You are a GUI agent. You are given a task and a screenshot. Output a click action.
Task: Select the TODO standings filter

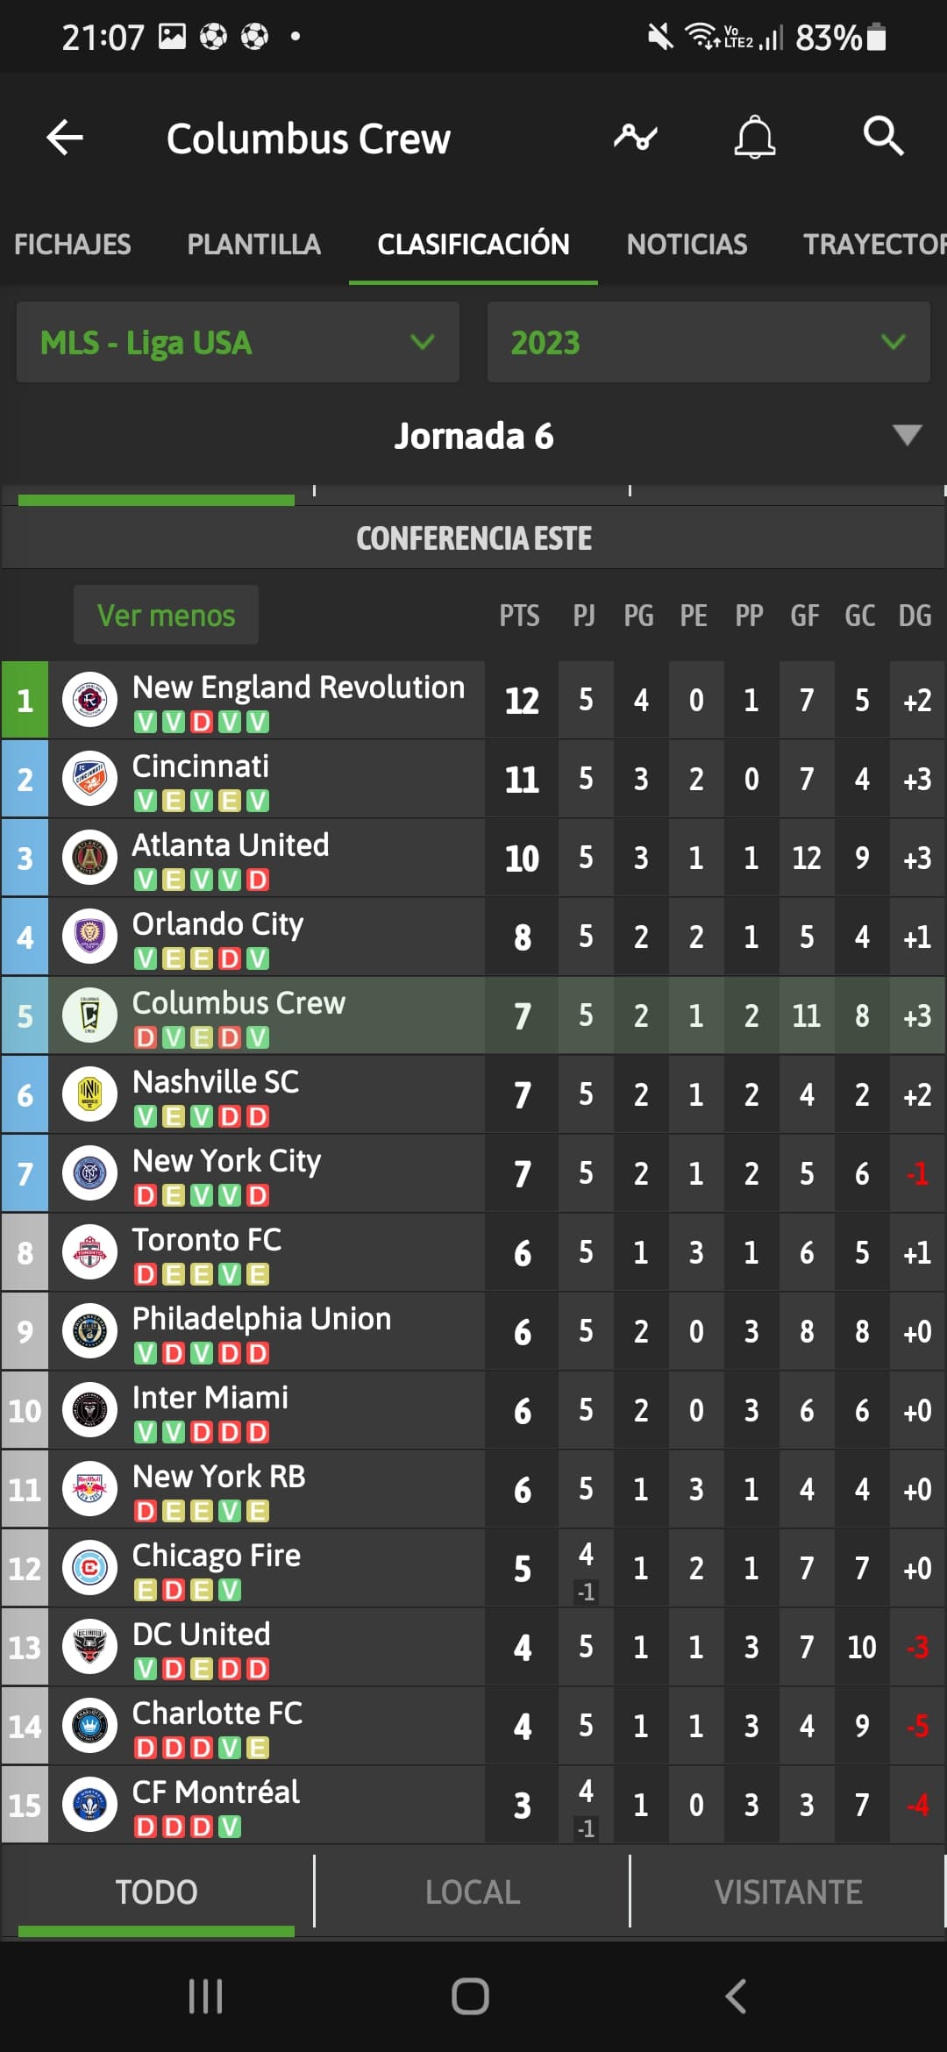(156, 1892)
